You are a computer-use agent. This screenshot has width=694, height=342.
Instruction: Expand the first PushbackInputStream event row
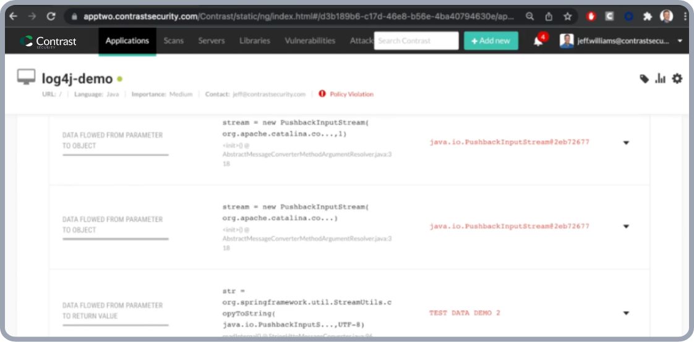626,143
